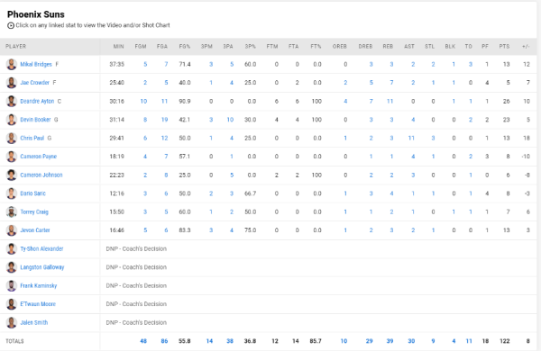Screen dimensions: 541x351
Task: Click the DREB column header
Action: click(365, 46)
